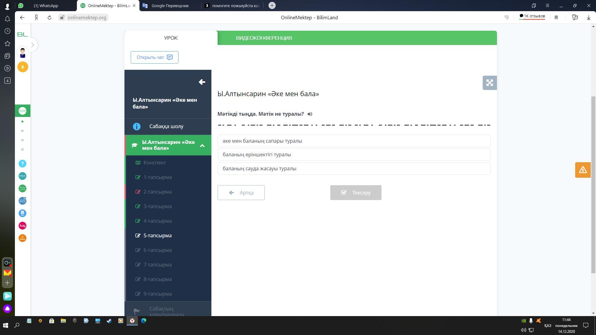The image size is (596, 335).
Task: Click the Twig pink sidebar icon
Action: tap(23, 226)
